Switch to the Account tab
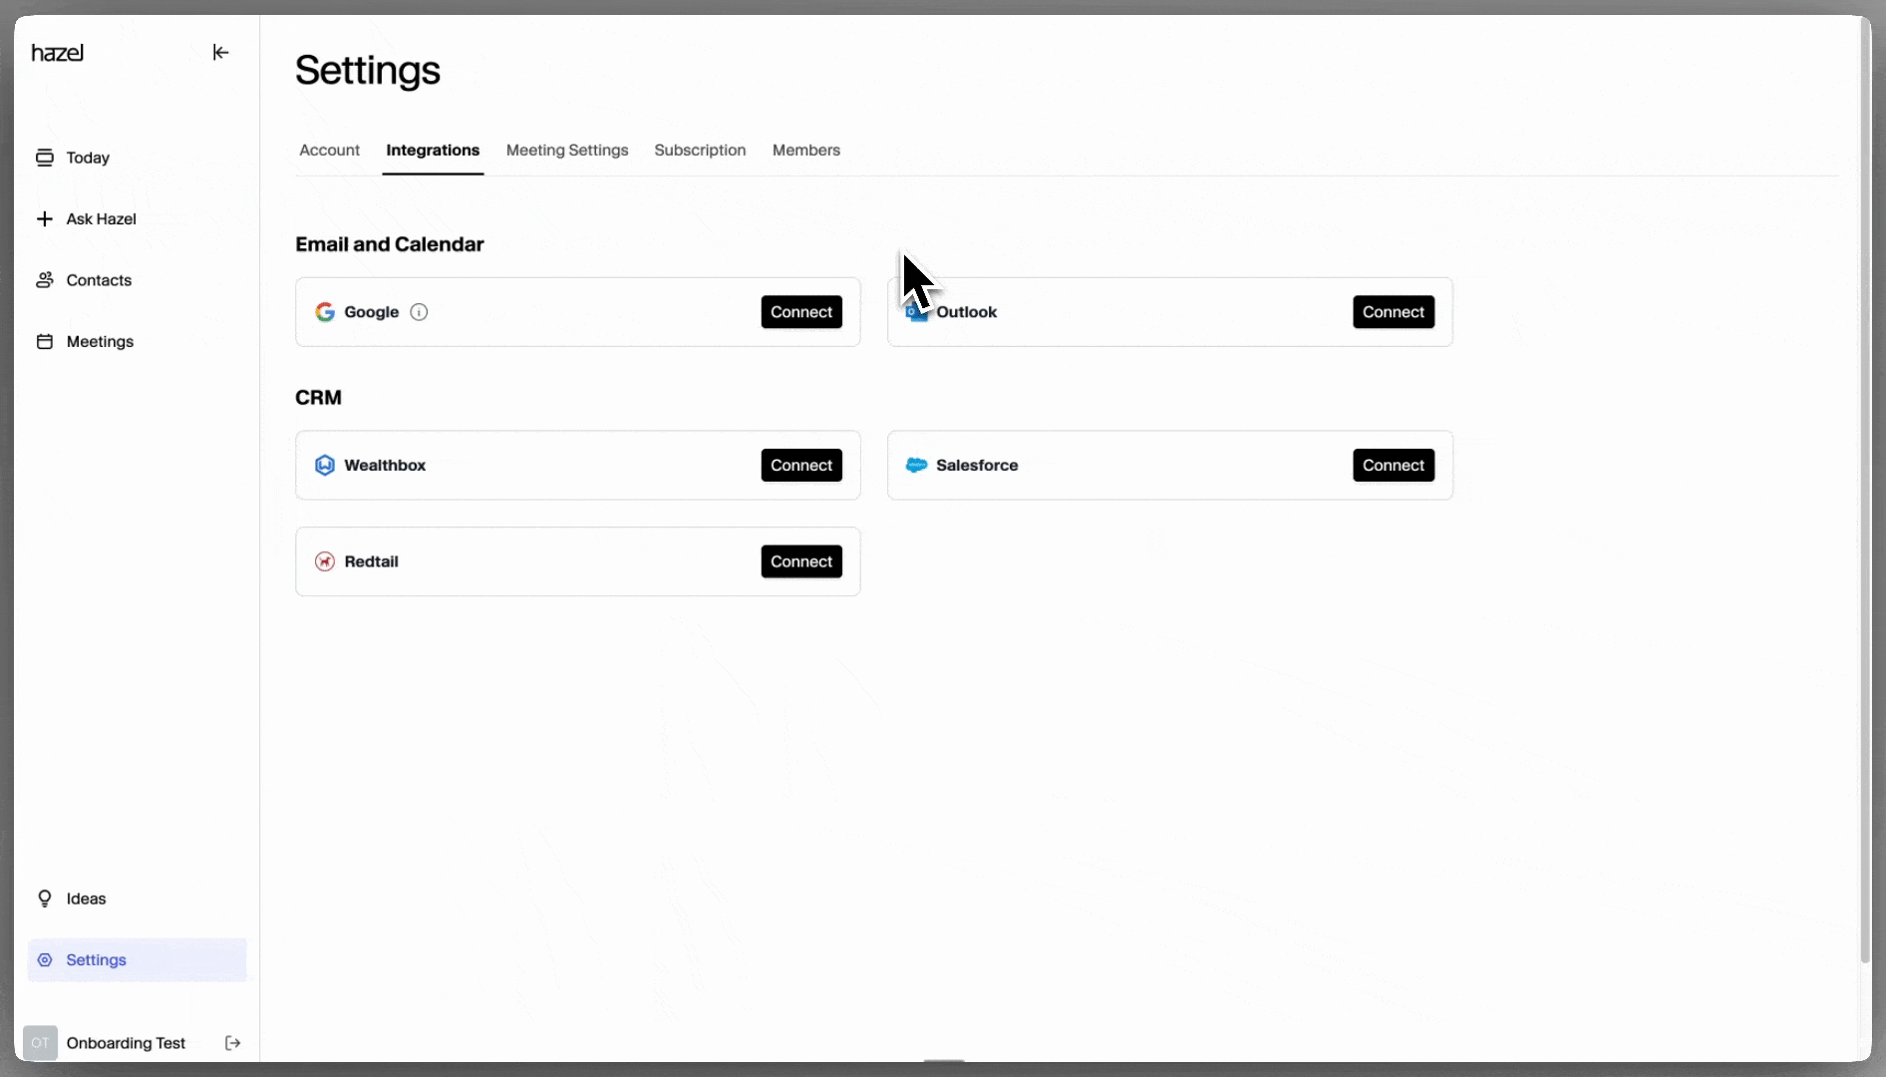This screenshot has height=1077, width=1886. [329, 150]
